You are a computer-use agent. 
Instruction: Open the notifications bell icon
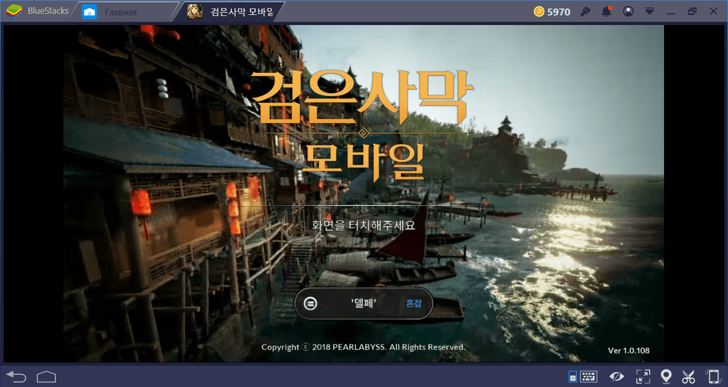click(606, 11)
